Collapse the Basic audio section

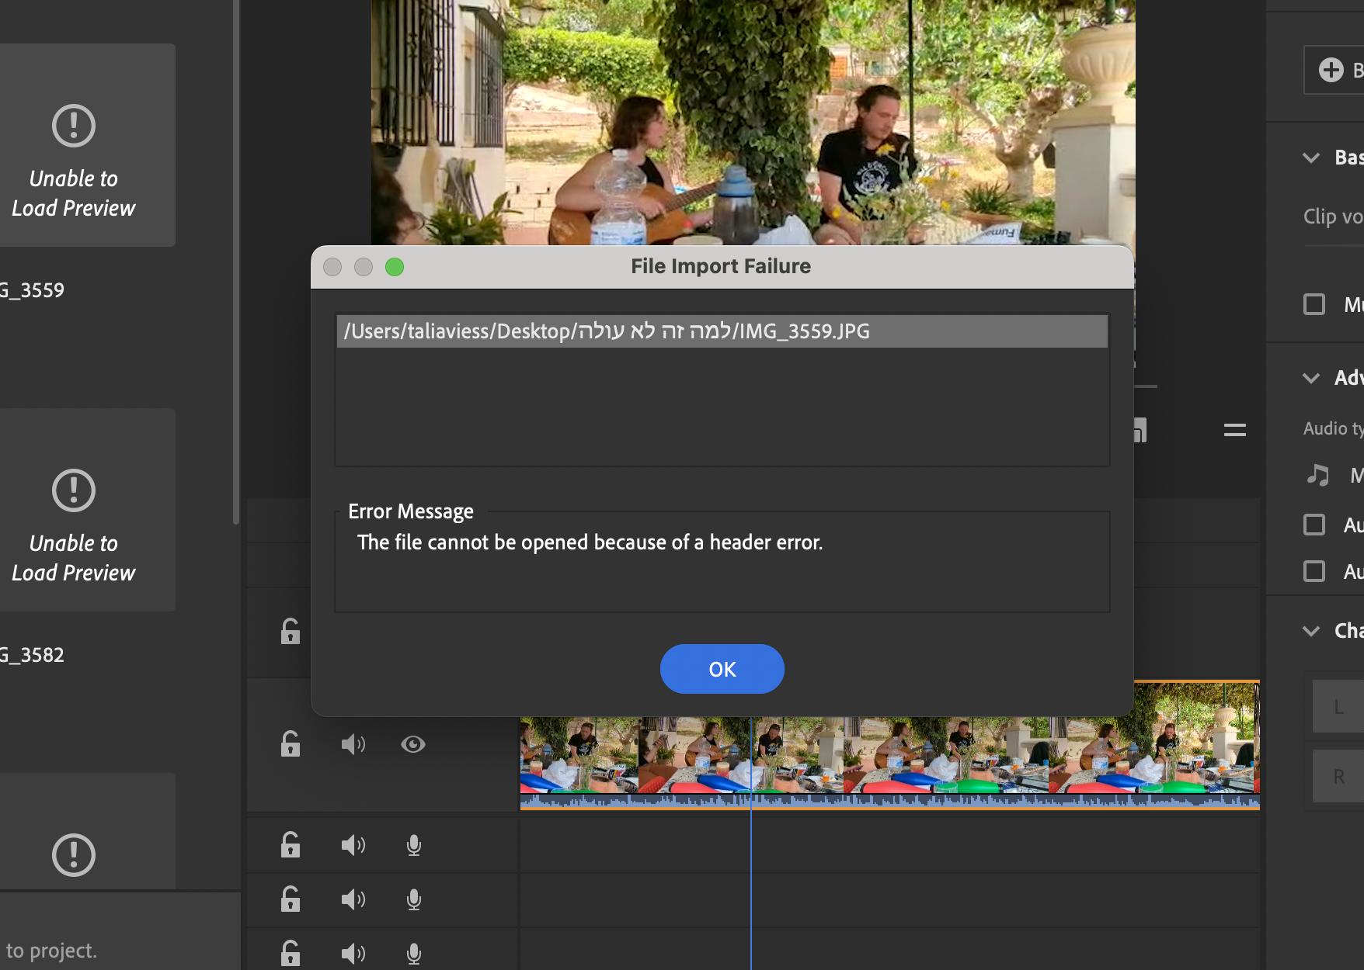click(x=1311, y=157)
